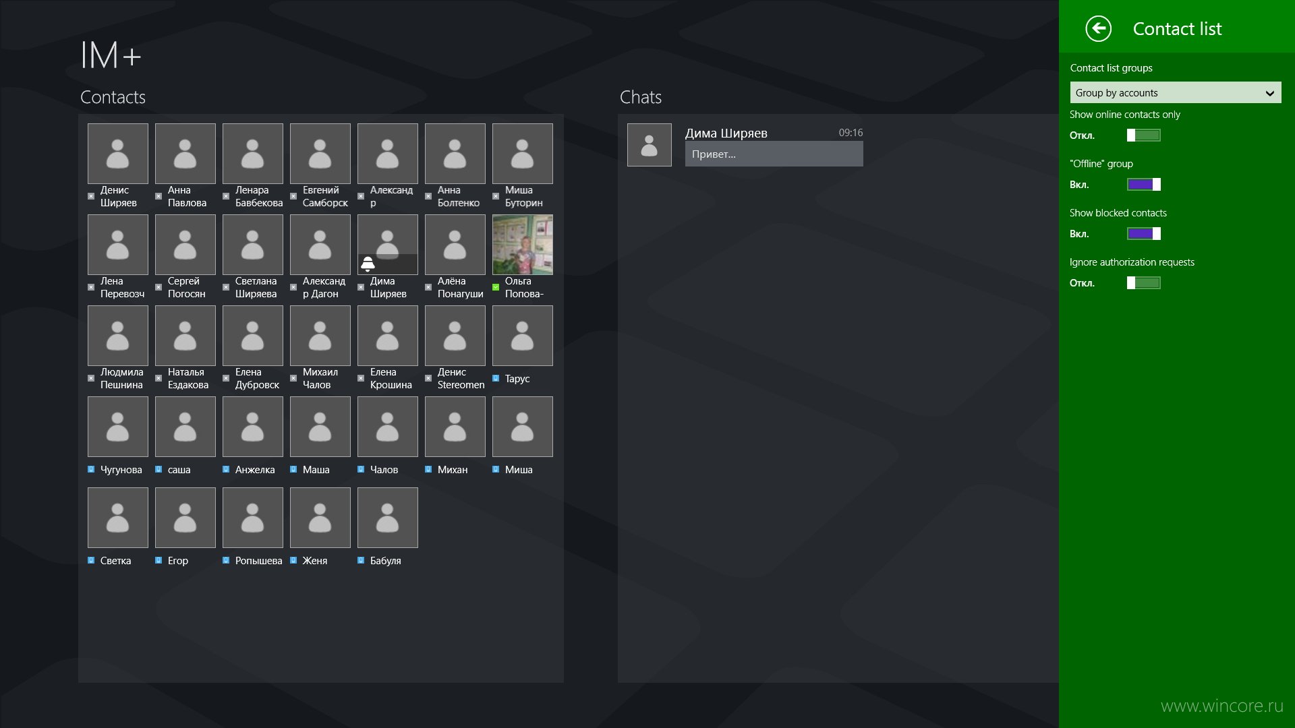Open contact Сергей Погосян avatar
The height and width of the screenshot is (728, 1295).
185,245
